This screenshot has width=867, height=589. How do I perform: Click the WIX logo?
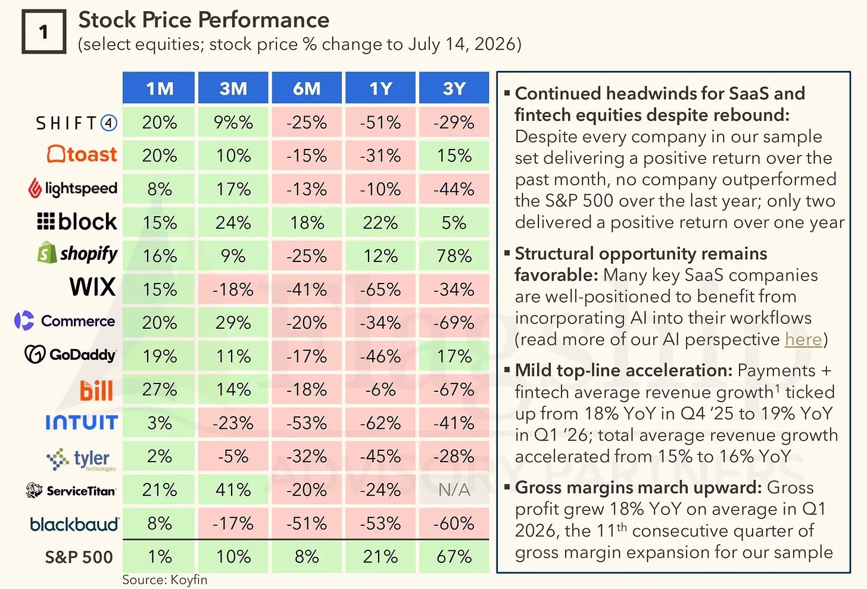point(93,287)
